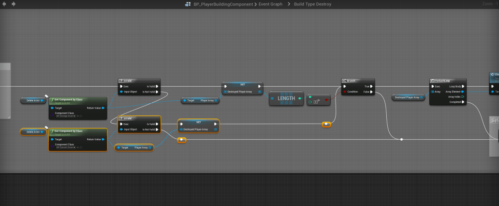Select the LENGTH array node
This screenshot has width=499, height=206.
[x=286, y=99]
